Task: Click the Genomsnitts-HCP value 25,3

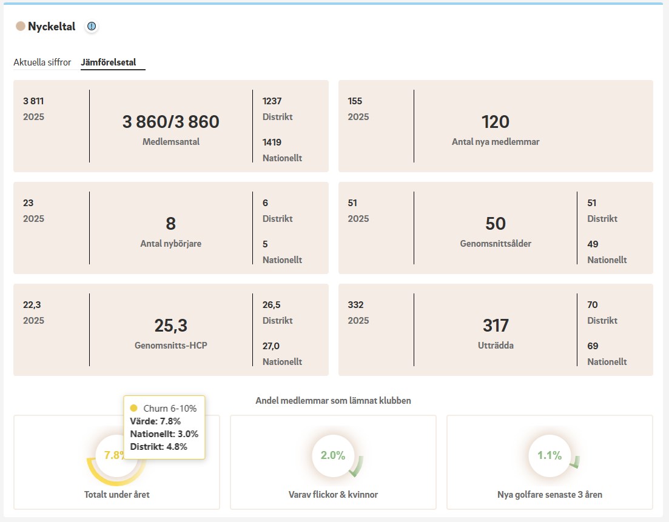Action: coord(170,326)
